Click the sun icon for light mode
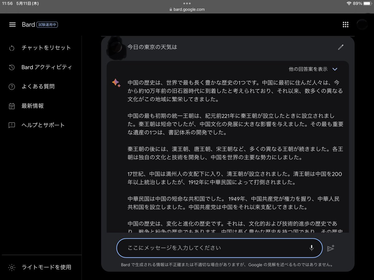374x280 pixels. click(12, 267)
